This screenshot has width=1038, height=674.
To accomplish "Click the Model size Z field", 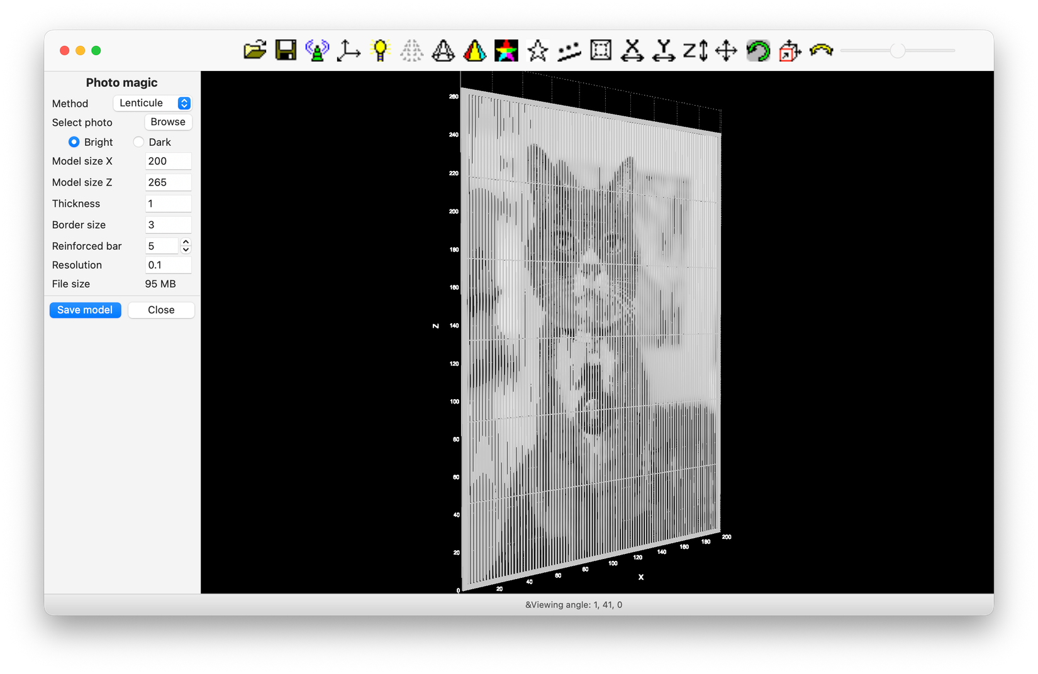I will [168, 182].
